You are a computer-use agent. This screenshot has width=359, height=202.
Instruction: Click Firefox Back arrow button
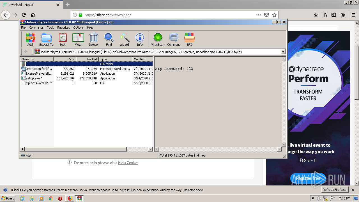[6, 15]
